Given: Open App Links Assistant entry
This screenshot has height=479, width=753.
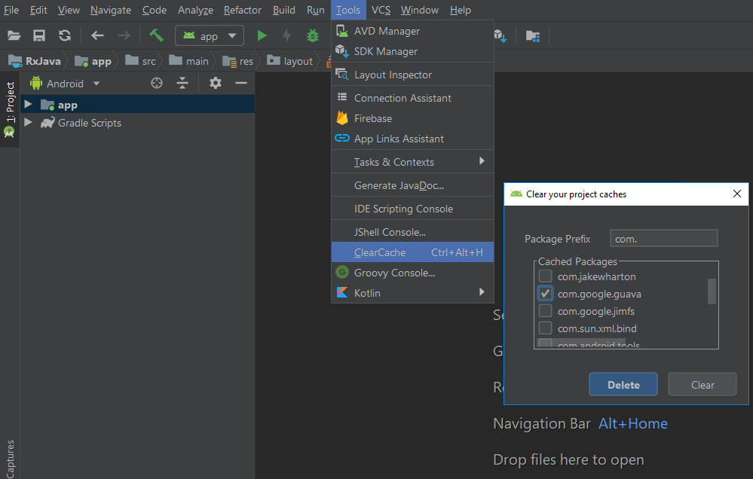Looking at the screenshot, I should (412, 139).
